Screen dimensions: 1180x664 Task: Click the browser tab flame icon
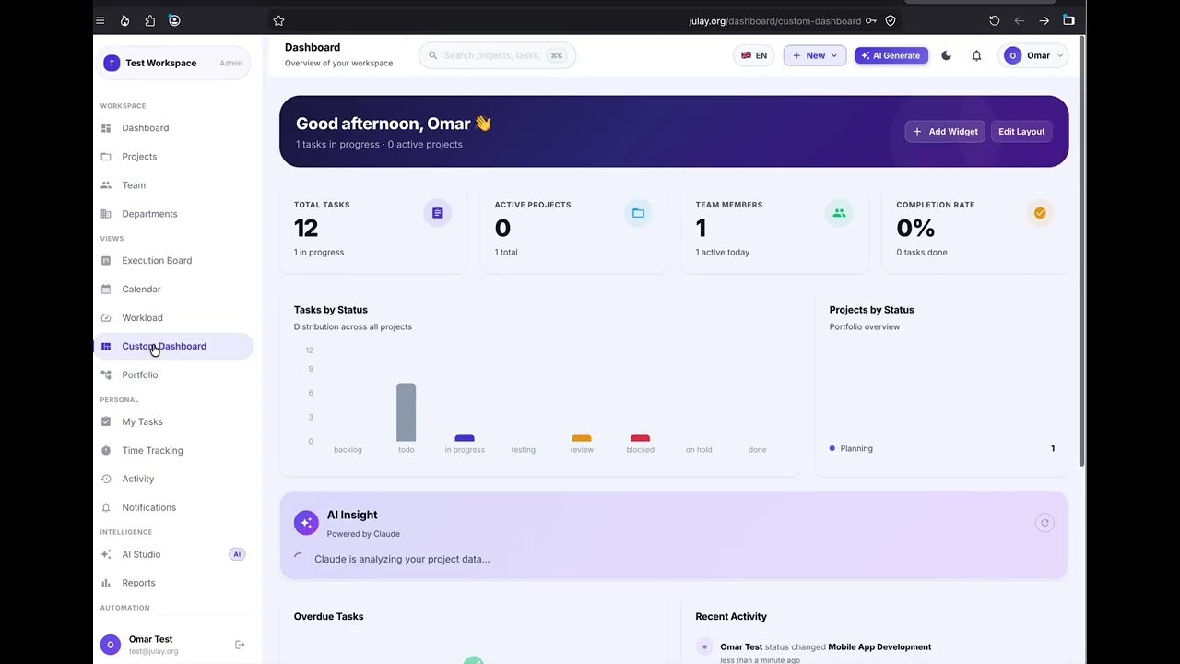[124, 20]
